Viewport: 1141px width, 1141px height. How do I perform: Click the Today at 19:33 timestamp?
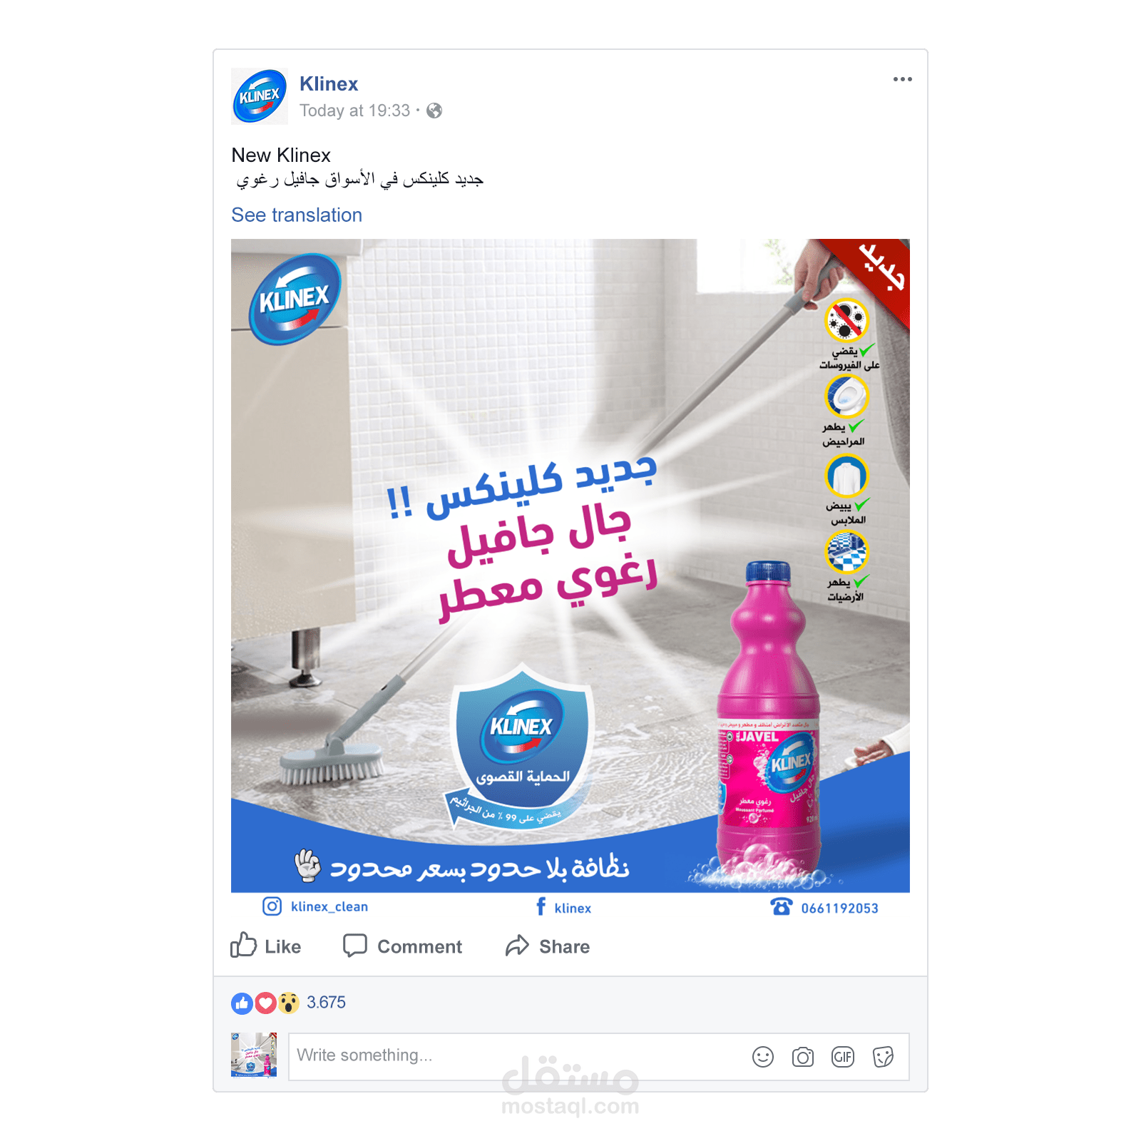point(354,111)
